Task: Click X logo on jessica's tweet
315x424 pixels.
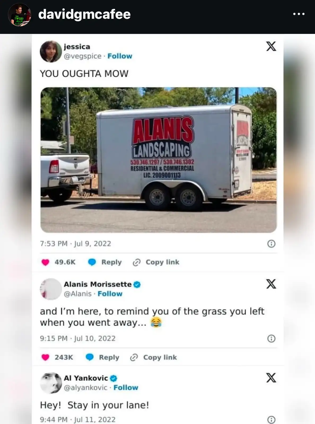Action: pyautogui.click(x=271, y=46)
